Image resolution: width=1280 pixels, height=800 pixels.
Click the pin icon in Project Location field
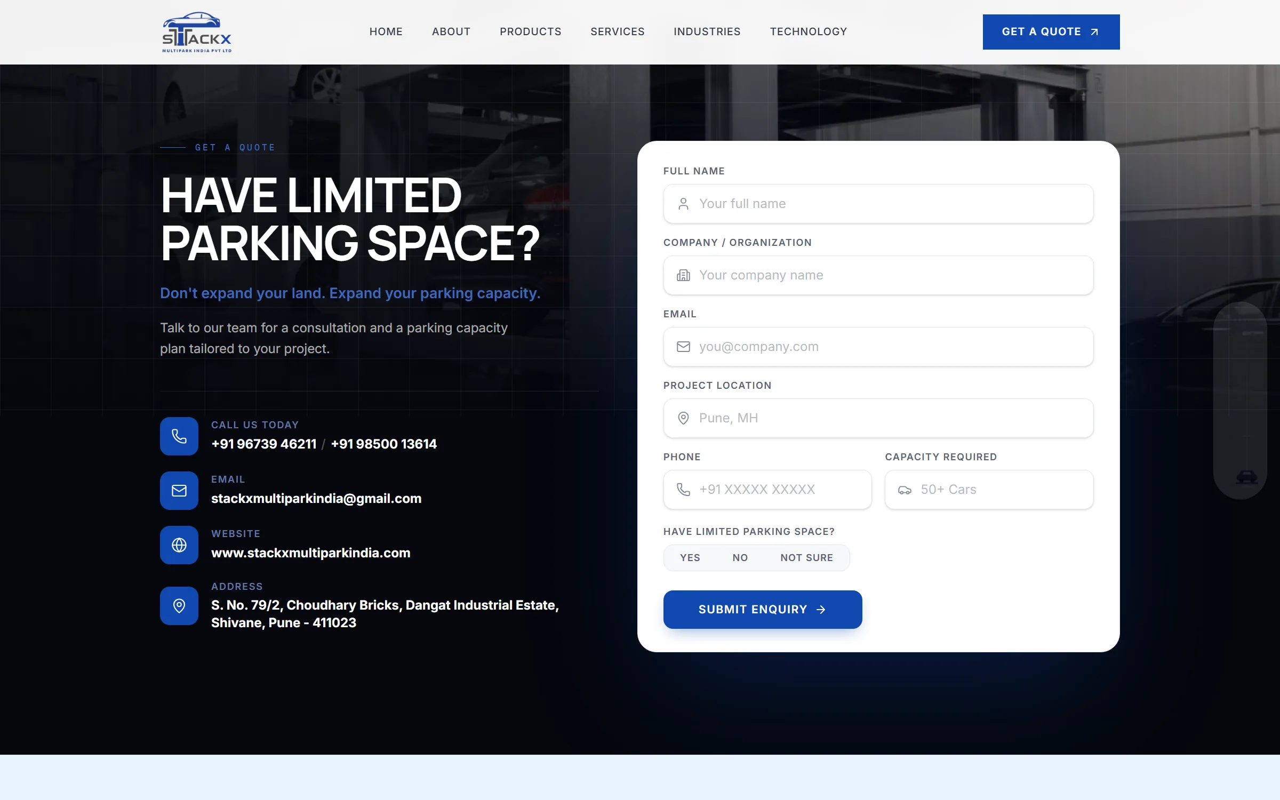tap(683, 418)
